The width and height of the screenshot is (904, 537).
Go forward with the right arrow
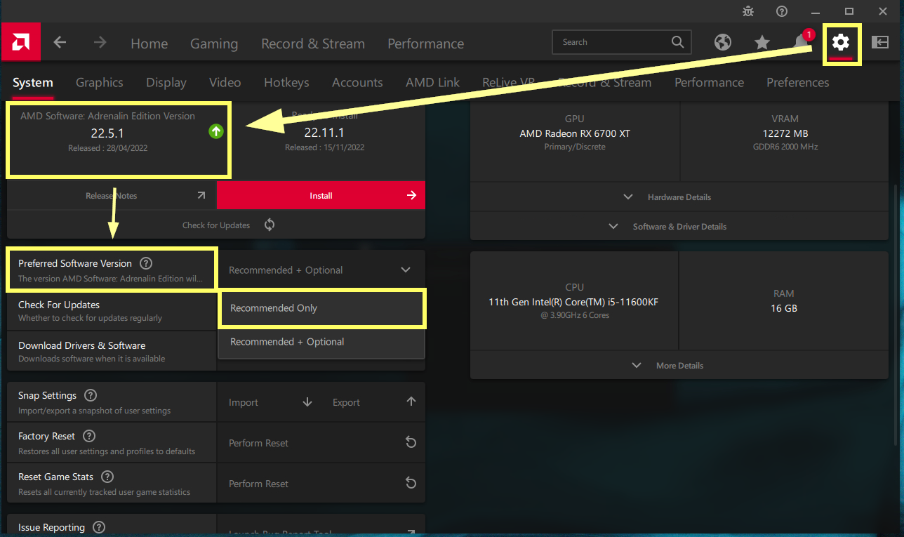click(100, 42)
